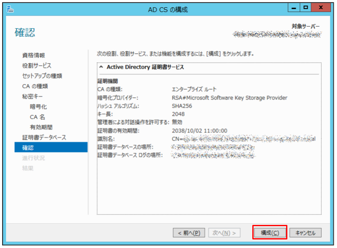The width and height of the screenshot is (337, 248).
Task: Click the greyed-out 進行状況 step
Action: pyautogui.click(x=33, y=158)
